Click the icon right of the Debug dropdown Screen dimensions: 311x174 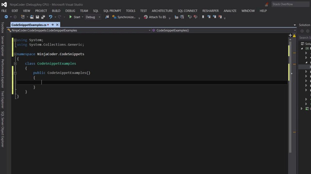(107, 17)
